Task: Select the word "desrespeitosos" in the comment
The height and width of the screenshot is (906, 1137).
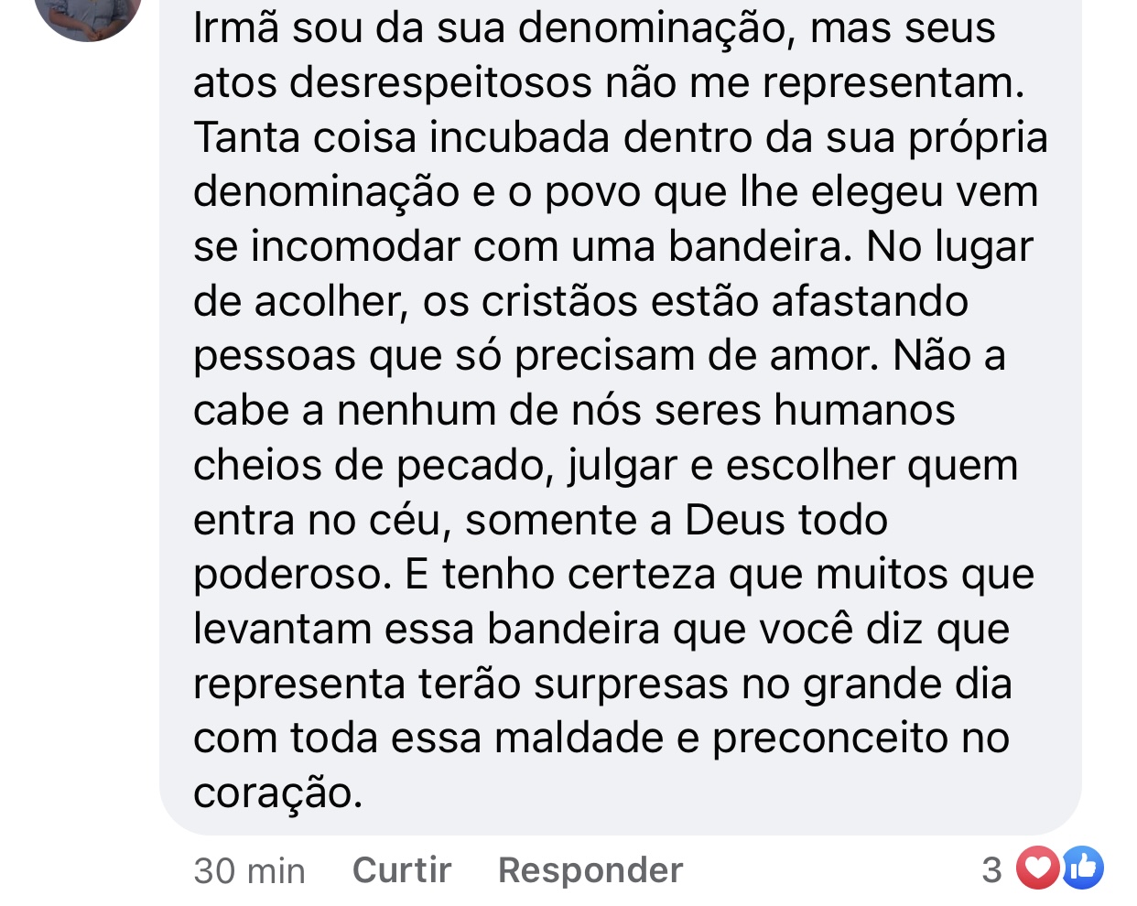Action: [x=440, y=83]
